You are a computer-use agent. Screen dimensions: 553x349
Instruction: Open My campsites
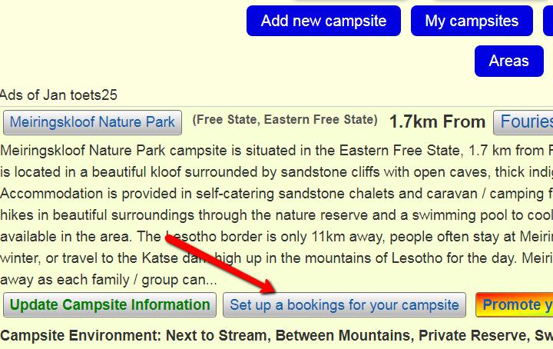coord(472,22)
